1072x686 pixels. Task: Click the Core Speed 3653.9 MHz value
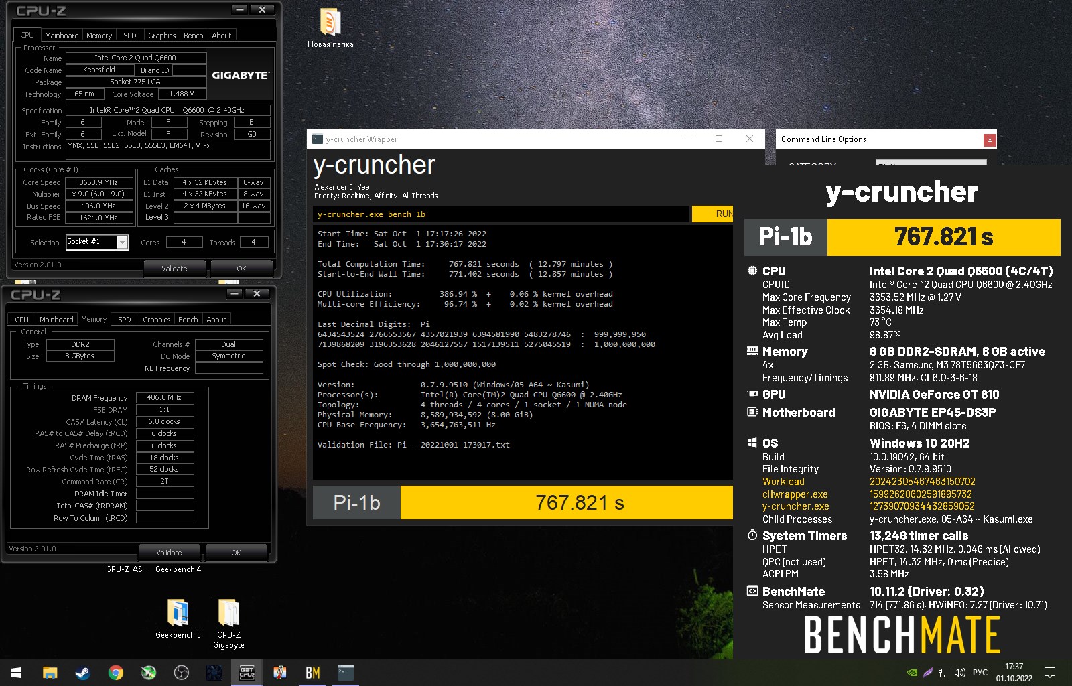coord(98,182)
